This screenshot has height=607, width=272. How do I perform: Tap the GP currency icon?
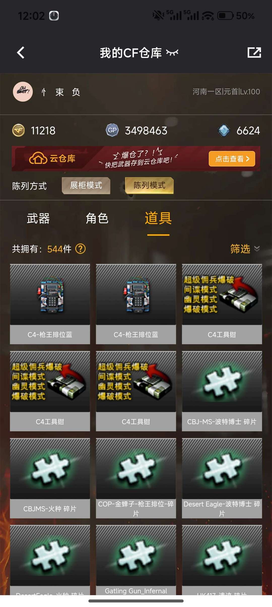point(112,130)
